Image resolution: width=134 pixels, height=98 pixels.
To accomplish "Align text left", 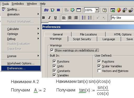I will tap(64, 18).
